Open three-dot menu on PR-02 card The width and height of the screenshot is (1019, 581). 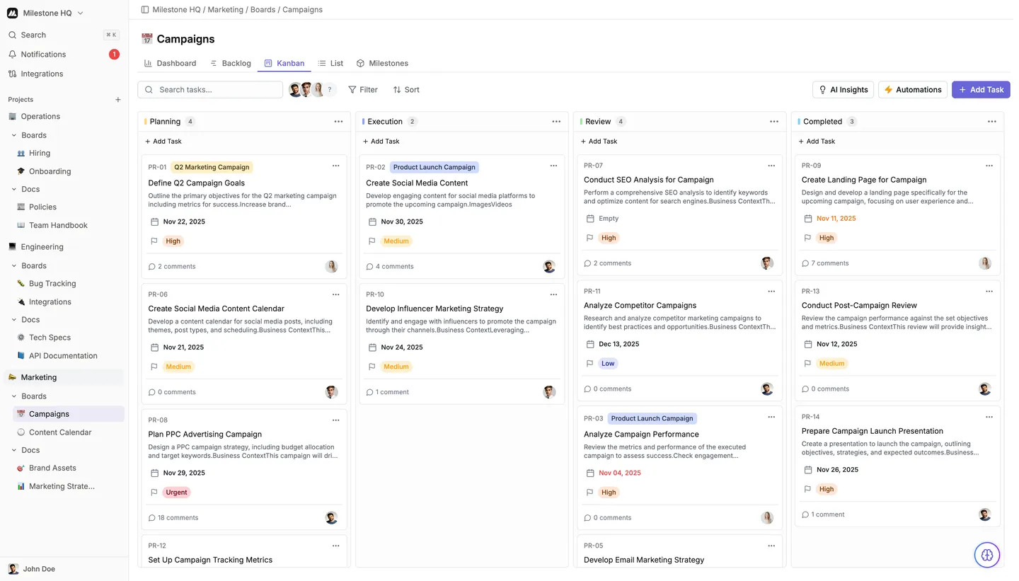click(553, 166)
